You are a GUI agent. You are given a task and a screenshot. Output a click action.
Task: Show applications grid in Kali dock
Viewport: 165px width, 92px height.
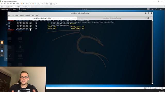[2, 55]
